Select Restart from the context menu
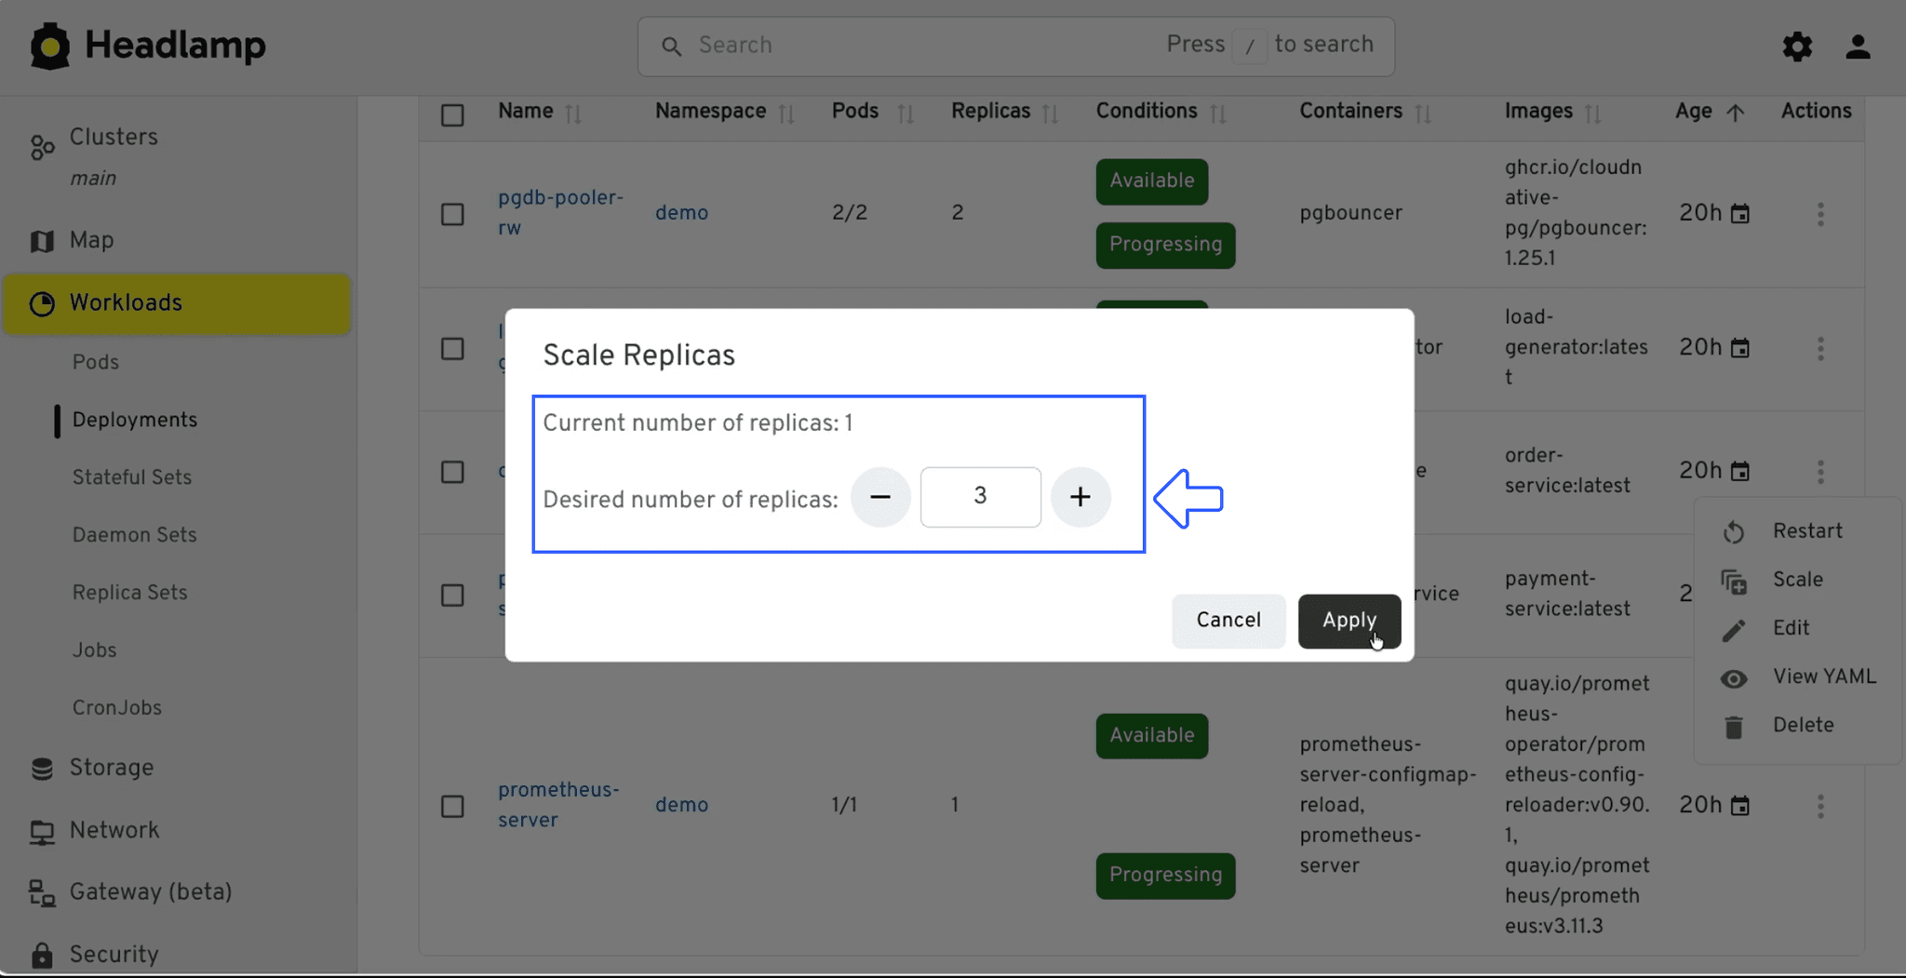This screenshot has width=1906, height=978. click(x=1798, y=532)
